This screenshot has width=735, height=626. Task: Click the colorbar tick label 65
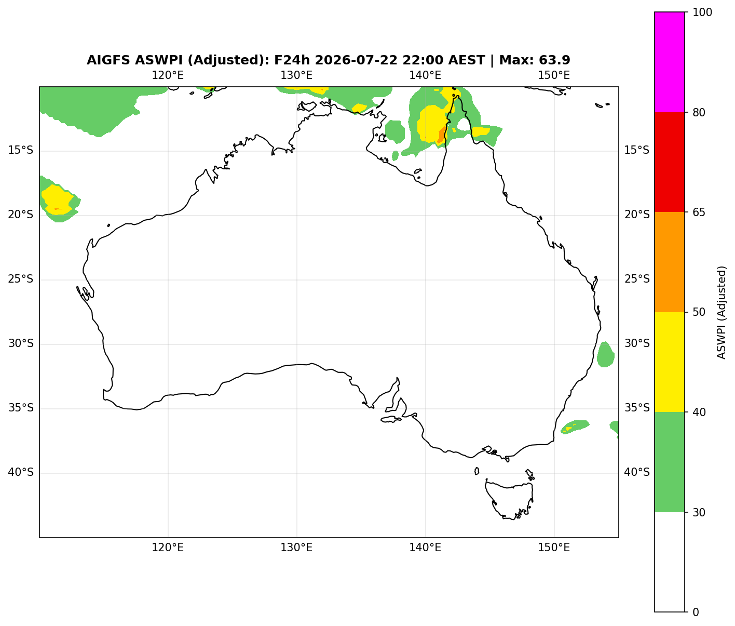(699, 212)
